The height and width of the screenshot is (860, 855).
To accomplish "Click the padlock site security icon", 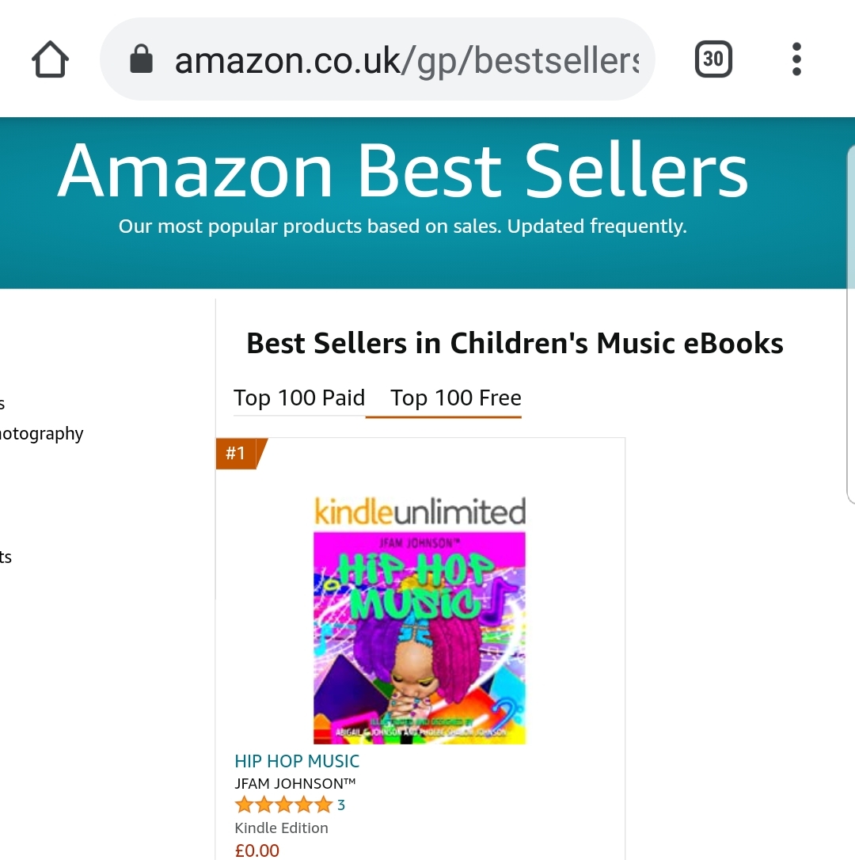I will [141, 59].
